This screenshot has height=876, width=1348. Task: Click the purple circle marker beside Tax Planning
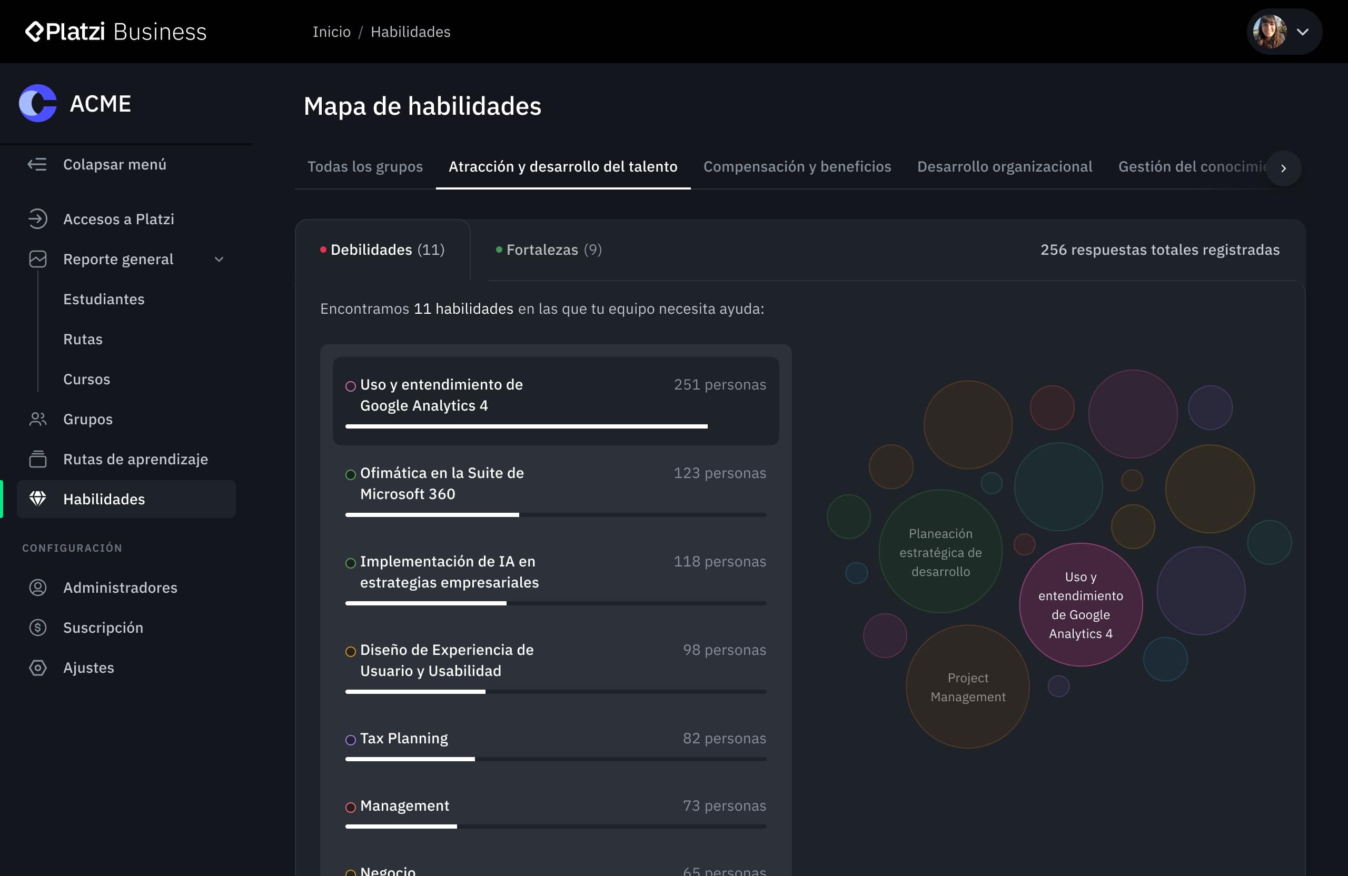pos(351,740)
